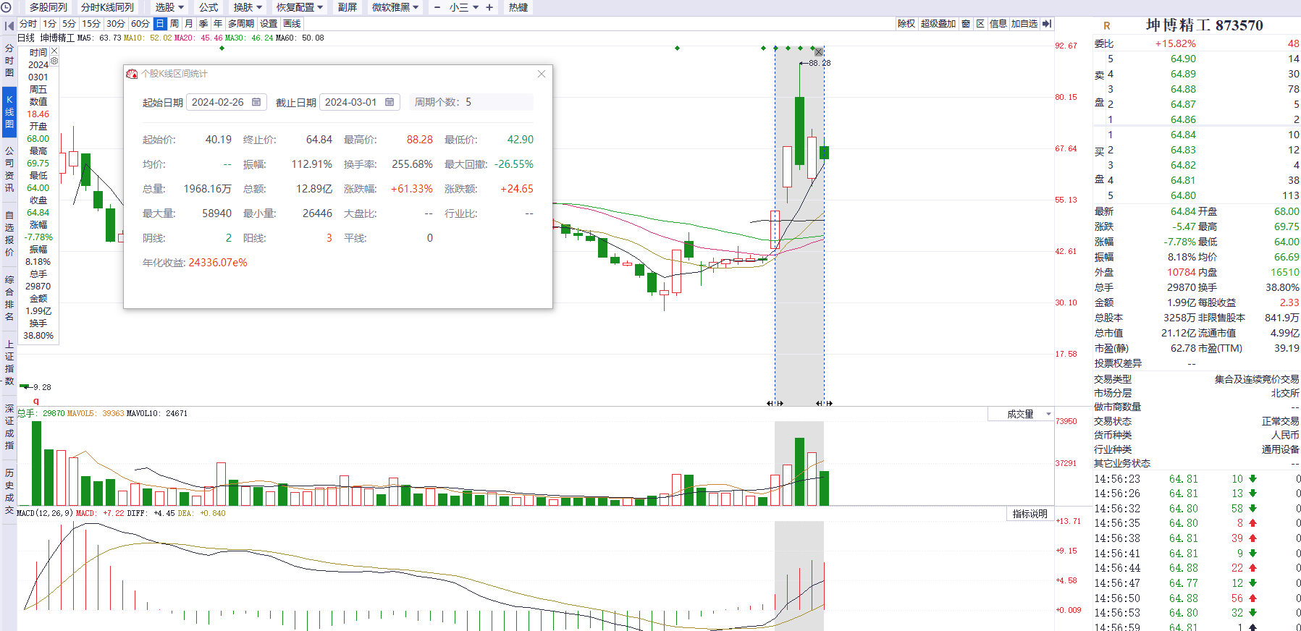The width and height of the screenshot is (1301, 631).
Task: Toggle 除权 adjustment on chart
Action: click(x=906, y=24)
